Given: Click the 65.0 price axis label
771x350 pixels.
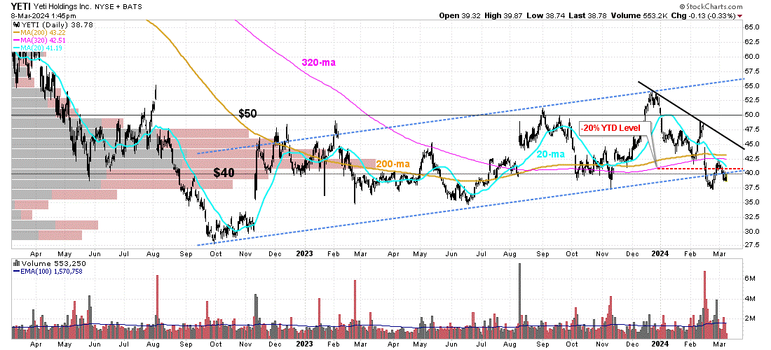Looking at the screenshot, I should [x=753, y=27].
